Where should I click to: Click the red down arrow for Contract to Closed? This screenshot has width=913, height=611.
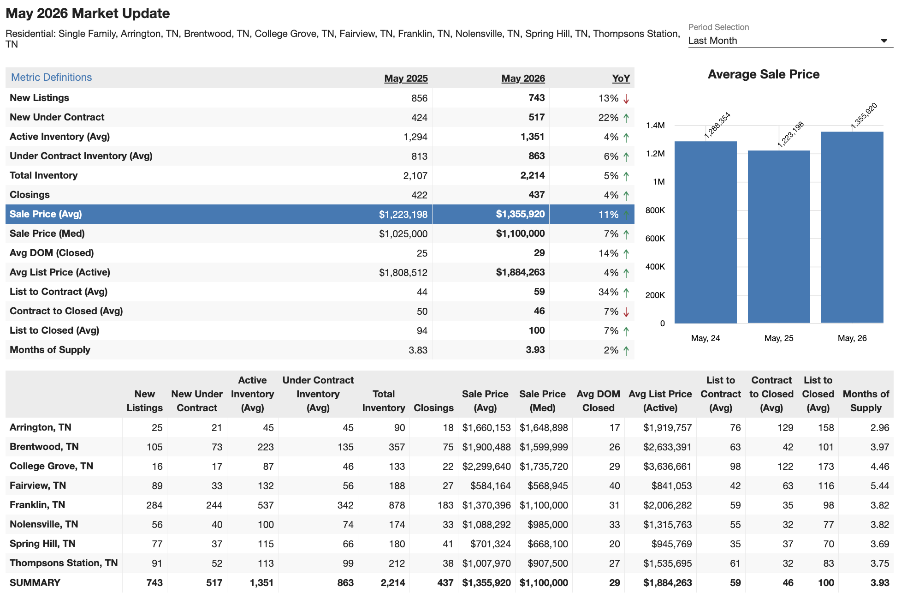[x=626, y=312]
